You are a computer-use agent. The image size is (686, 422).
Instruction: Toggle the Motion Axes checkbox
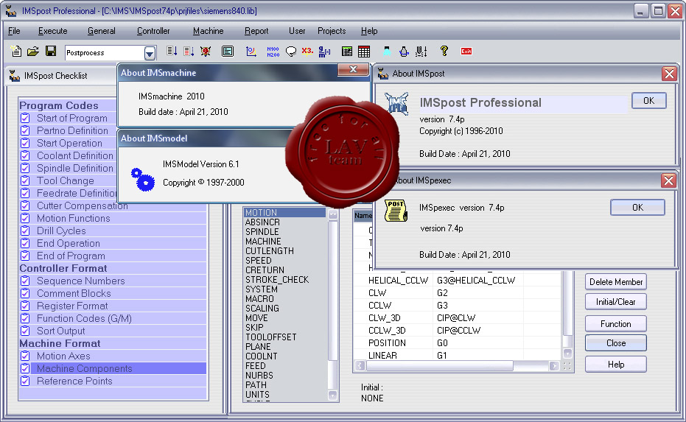(x=25, y=356)
